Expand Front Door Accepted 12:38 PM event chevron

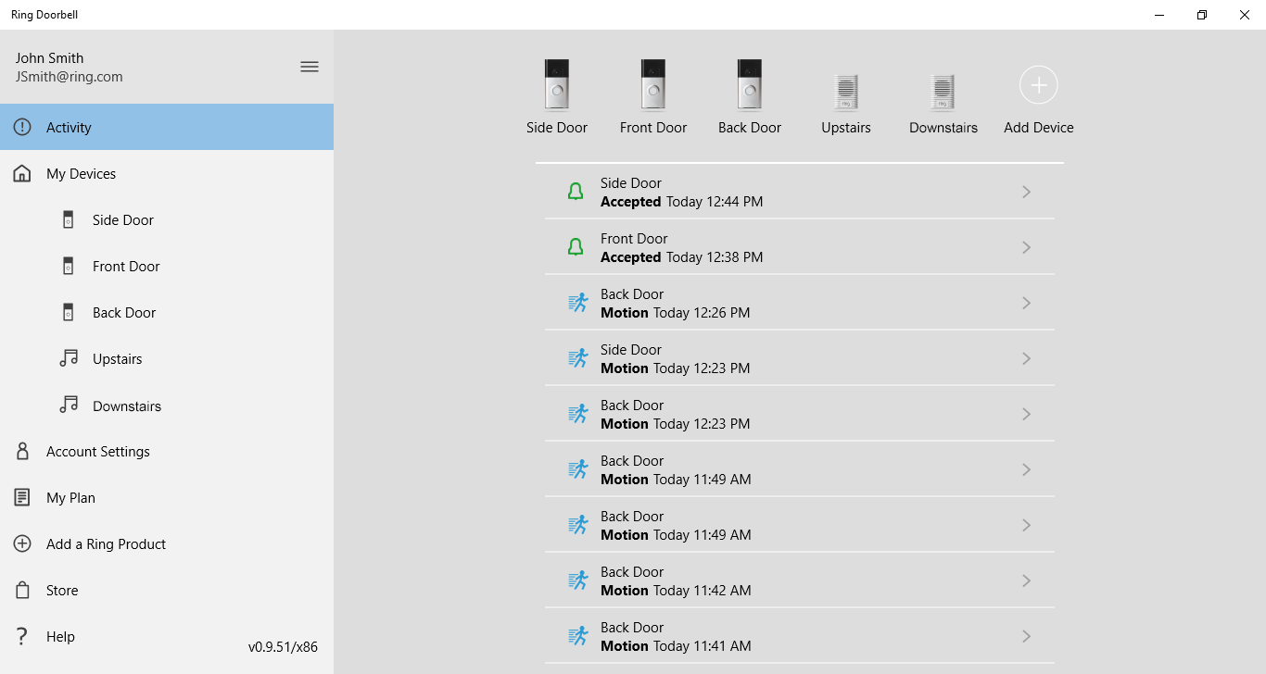click(1026, 247)
